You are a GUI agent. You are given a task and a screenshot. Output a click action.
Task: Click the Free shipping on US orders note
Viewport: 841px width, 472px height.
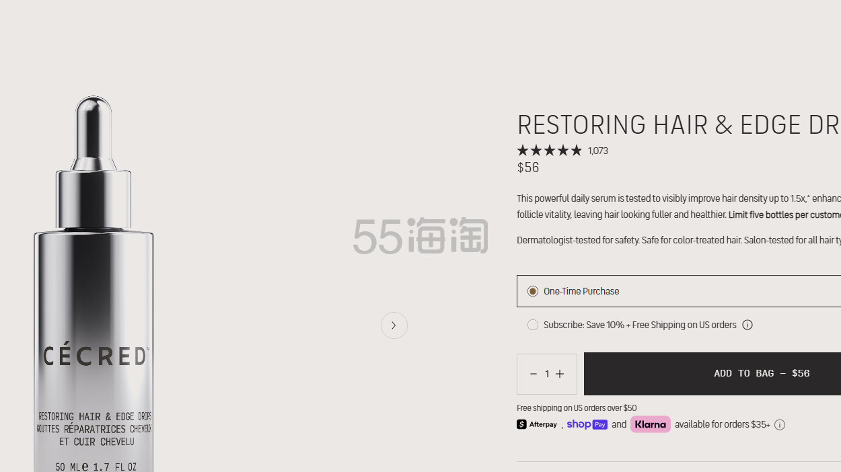[577, 408]
